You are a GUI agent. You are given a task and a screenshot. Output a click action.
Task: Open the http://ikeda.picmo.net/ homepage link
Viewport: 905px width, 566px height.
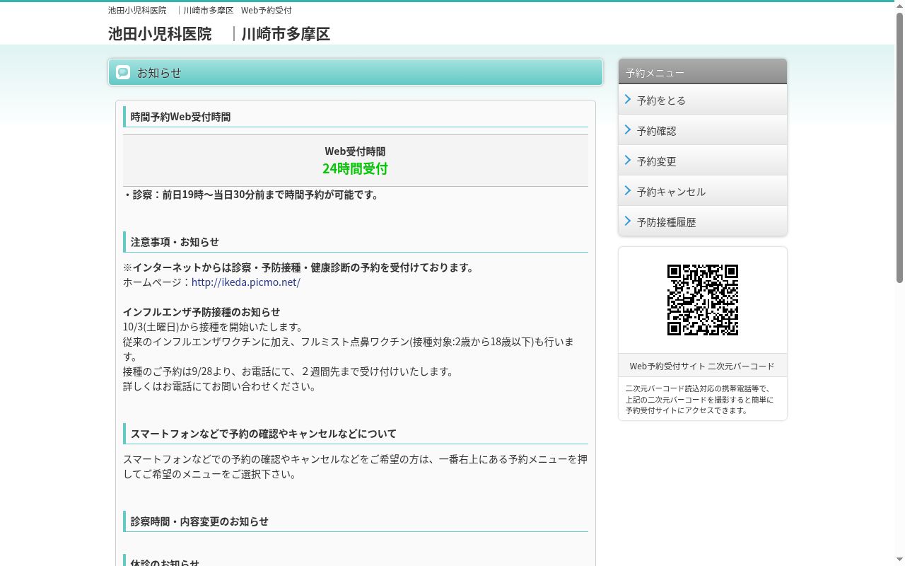(x=246, y=282)
